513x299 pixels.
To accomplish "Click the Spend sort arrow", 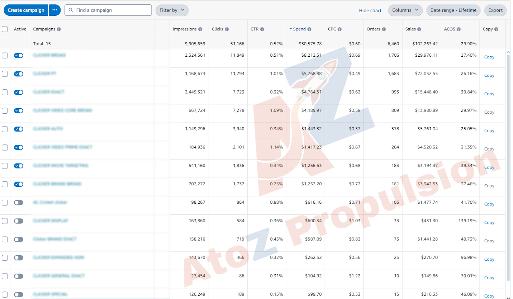I will tap(291, 29).
